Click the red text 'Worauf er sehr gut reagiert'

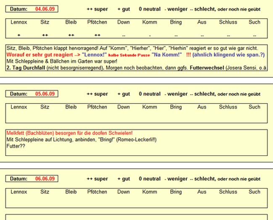coord(40,55)
